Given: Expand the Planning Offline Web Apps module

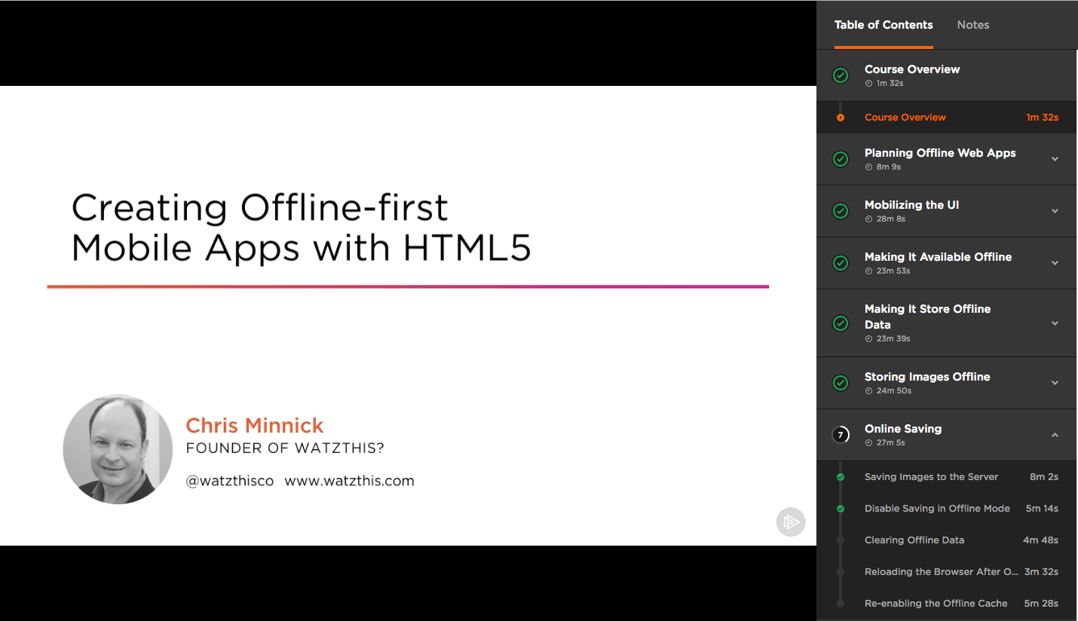Looking at the screenshot, I should [x=1054, y=159].
